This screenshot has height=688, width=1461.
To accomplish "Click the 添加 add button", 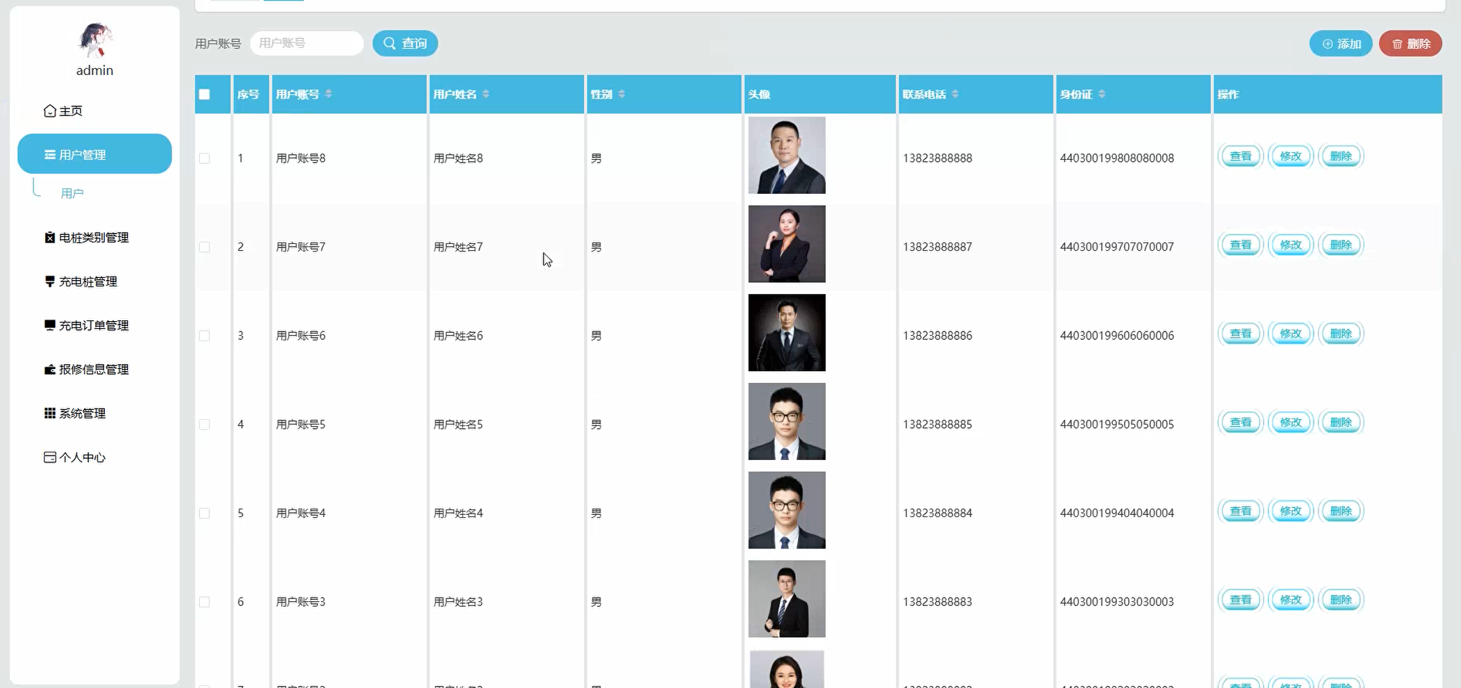I will tap(1341, 44).
